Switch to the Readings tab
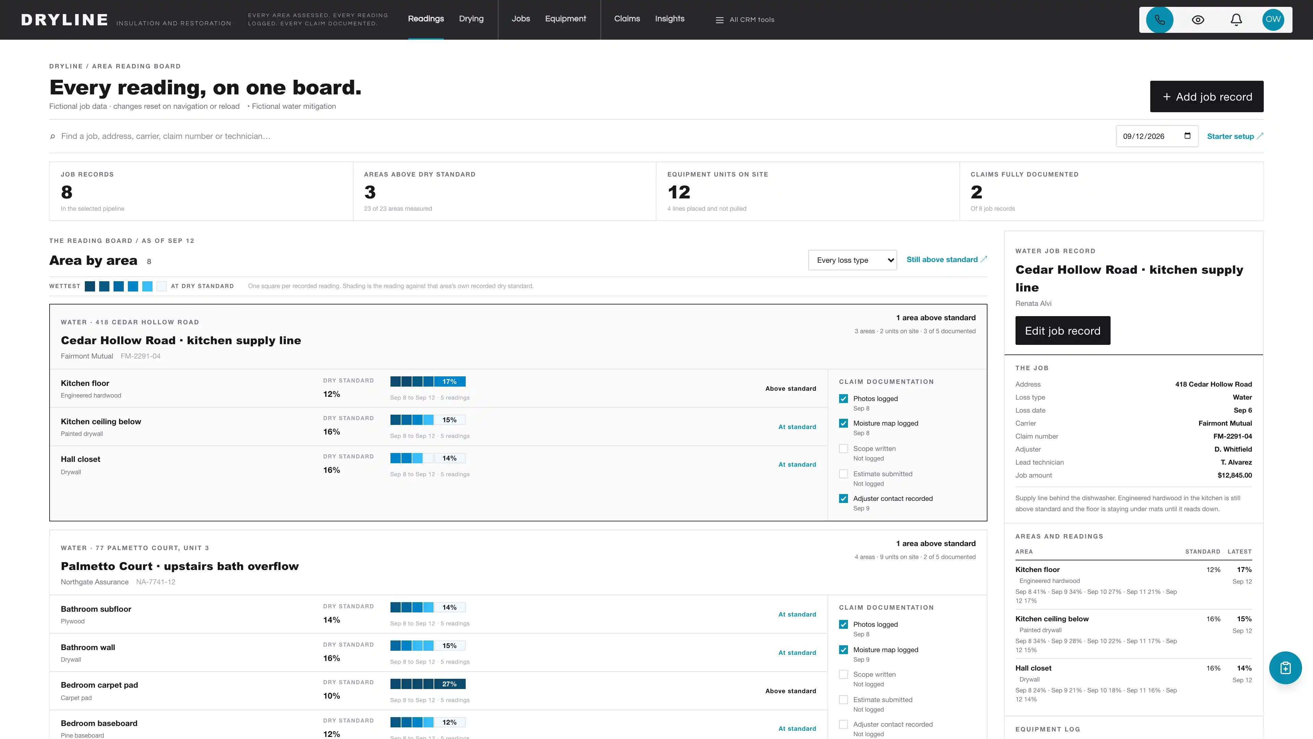Screen dimensions: 1313x739 (426, 19)
